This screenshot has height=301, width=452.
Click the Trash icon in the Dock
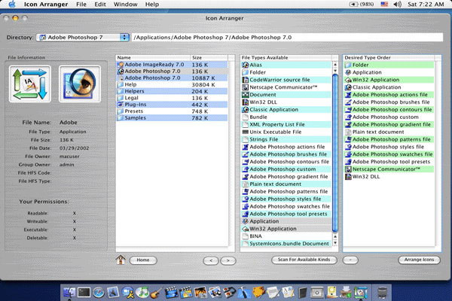pos(382,293)
